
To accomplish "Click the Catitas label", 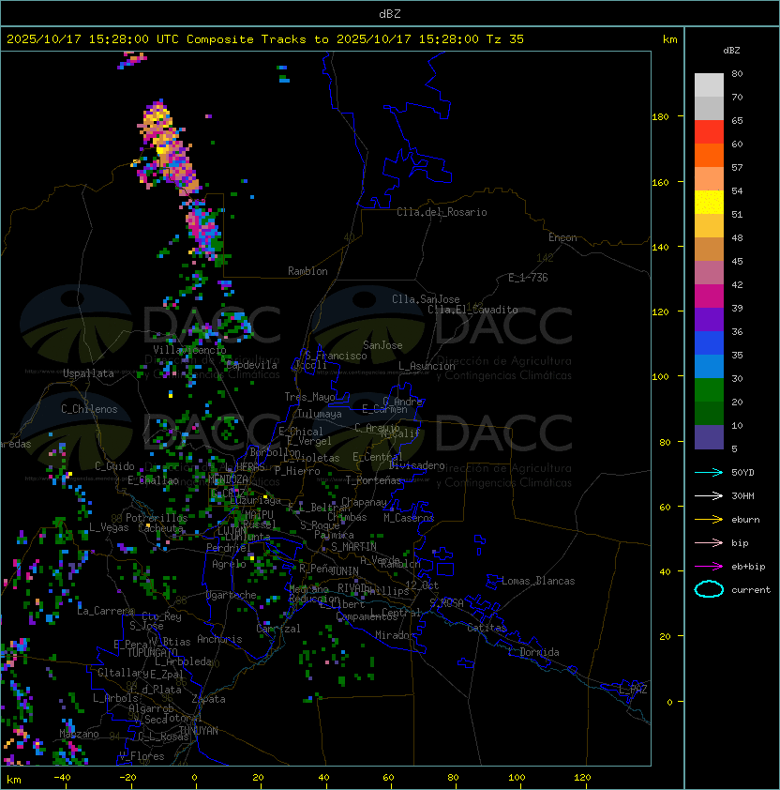I will [x=487, y=628].
